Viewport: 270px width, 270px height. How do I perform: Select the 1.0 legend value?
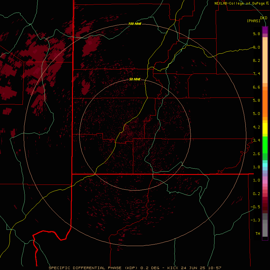[256, 180]
